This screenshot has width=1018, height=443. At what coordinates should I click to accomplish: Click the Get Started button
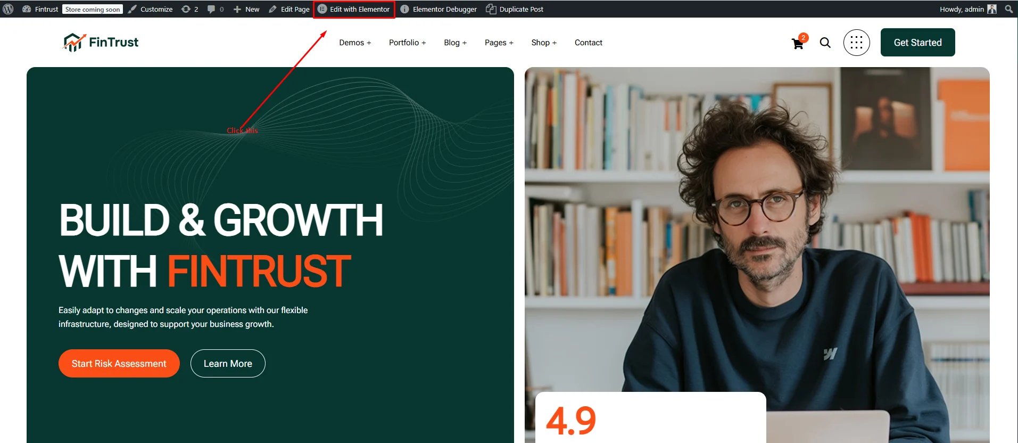917,43
